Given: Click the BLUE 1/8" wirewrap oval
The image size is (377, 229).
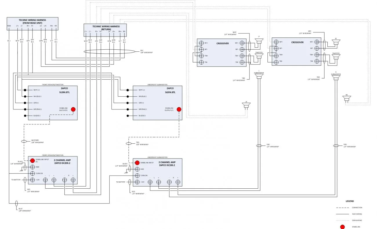Looking at the screenshot, I should pos(17,203).
